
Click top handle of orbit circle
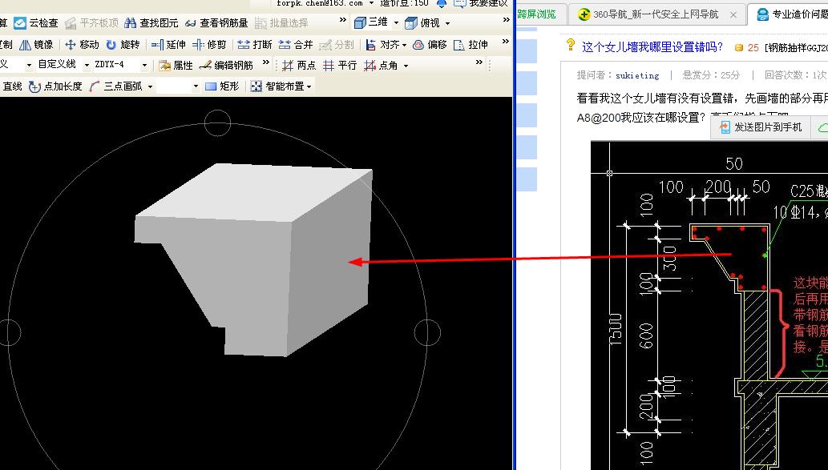coord(217,123)
